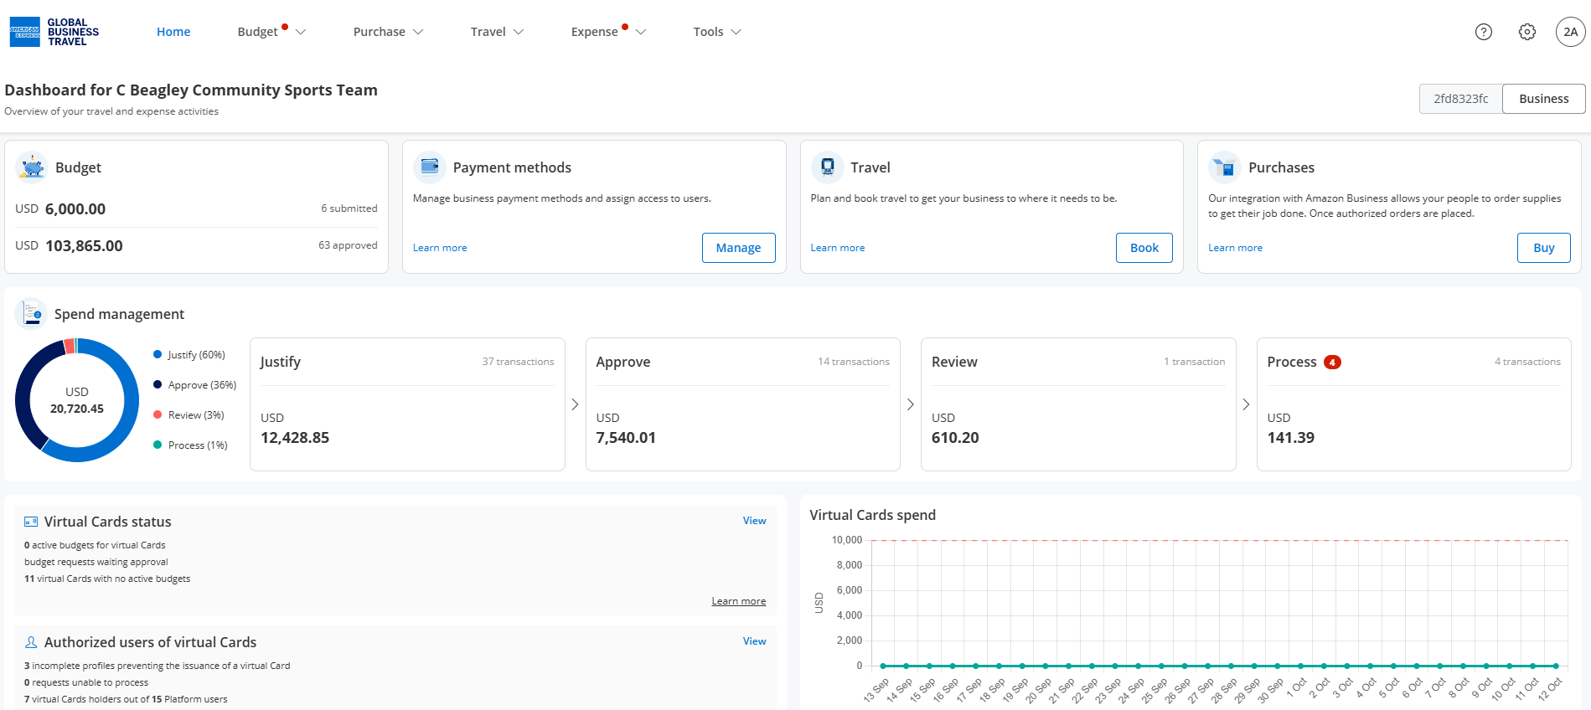Click the arrow between Review and Process
This screenshot has height=710, width=1591.
click(1246, 404)
